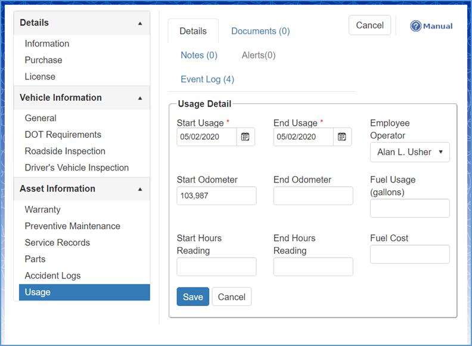This screenshot has width=472, height=346.
Task: Select DOT Requirements in sidebar
Action: 63,135
